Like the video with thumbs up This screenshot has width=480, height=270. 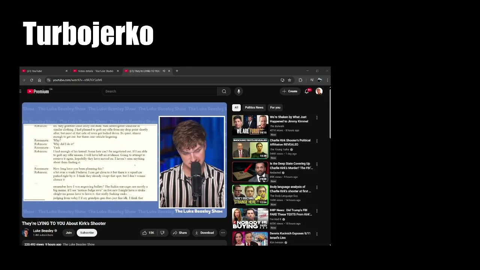[148, 233]
